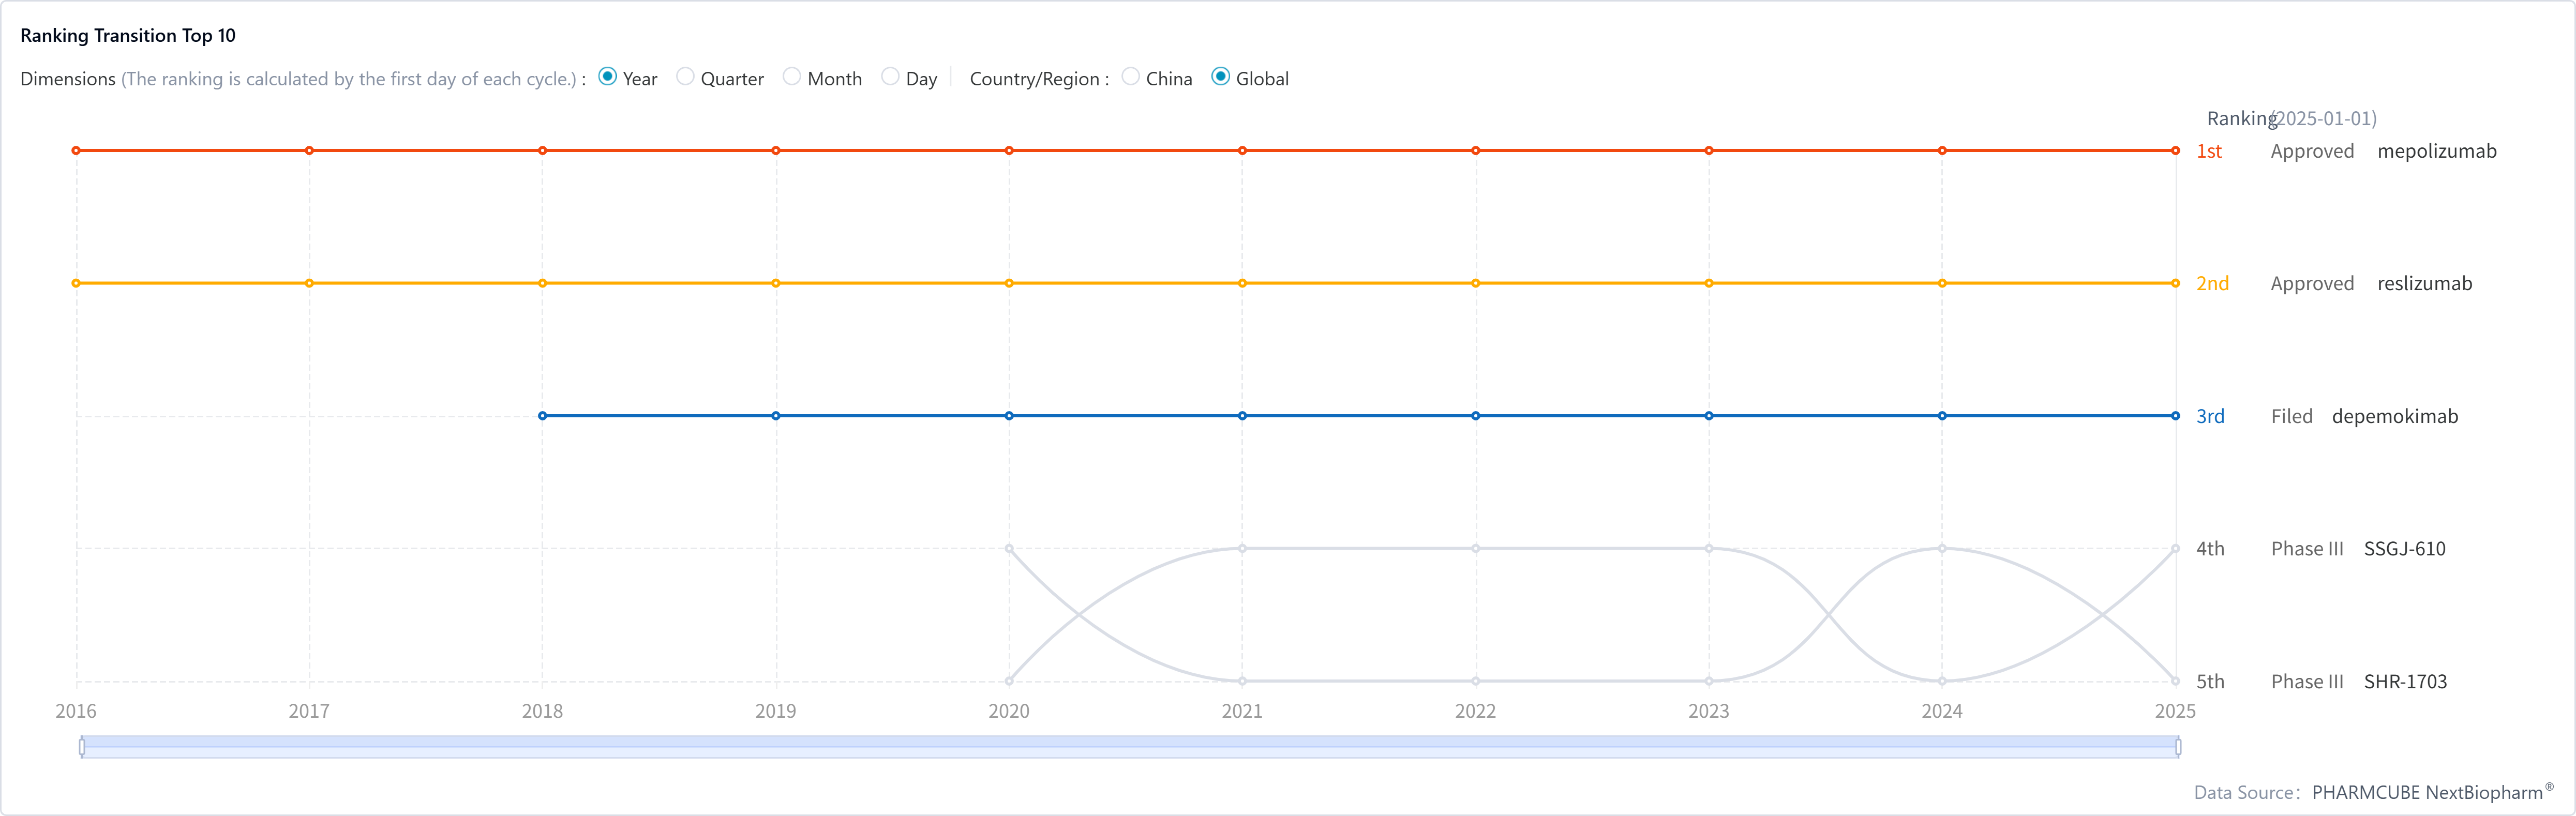Click the reslizumab drug label
2576x816 pixels.
2424,284
